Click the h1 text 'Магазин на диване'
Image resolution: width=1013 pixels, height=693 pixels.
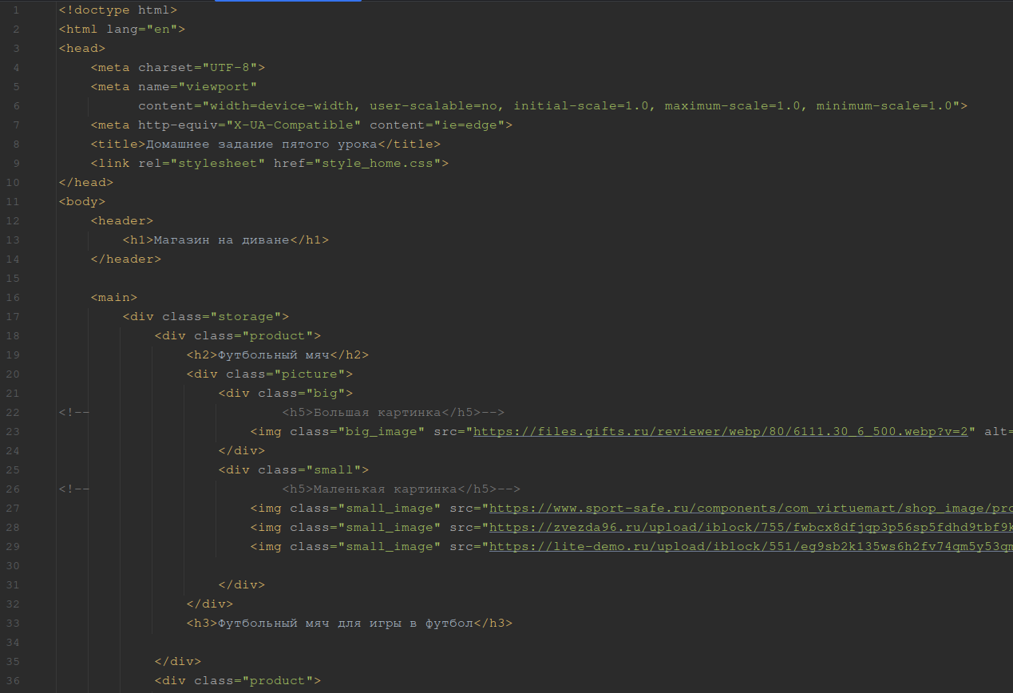221,240
